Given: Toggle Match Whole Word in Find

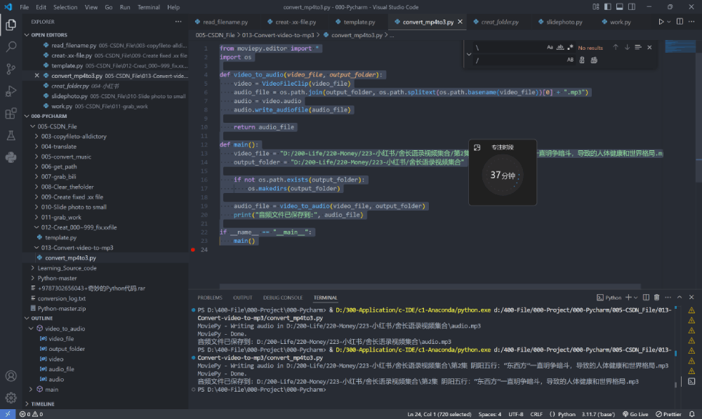Looking at the screenshot, I should point(560,47).
